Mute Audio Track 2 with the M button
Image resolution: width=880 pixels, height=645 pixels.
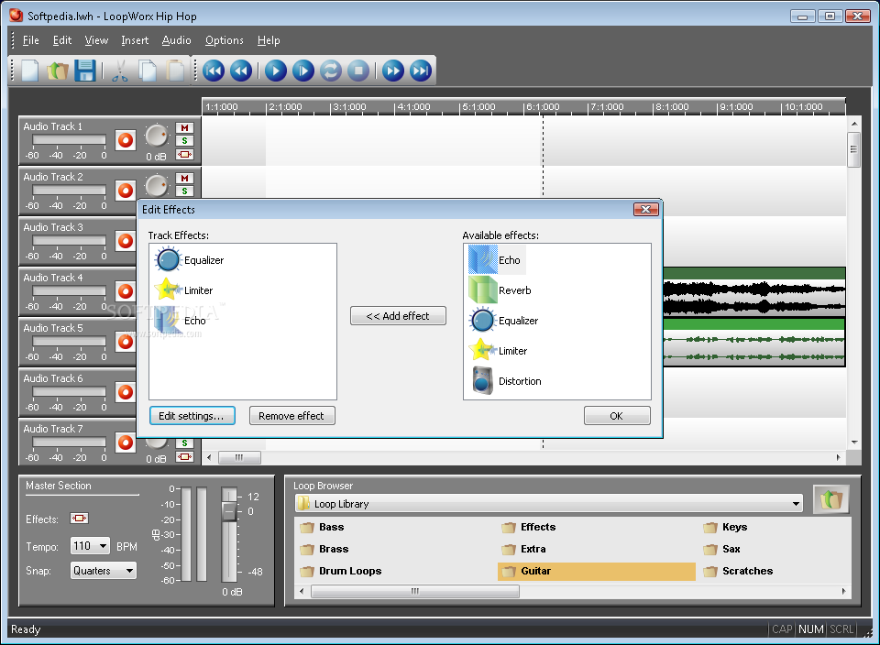184,178
